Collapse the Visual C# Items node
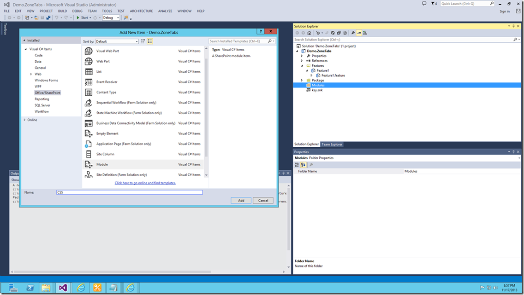The width and height of the screenshot is (524, 295). [x=26, y=49]
